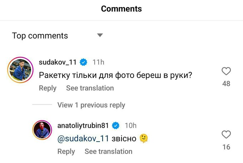Like anatoliytrubin81's reply with heart icon
Screen dimensions: 243x163
point(226,135)
